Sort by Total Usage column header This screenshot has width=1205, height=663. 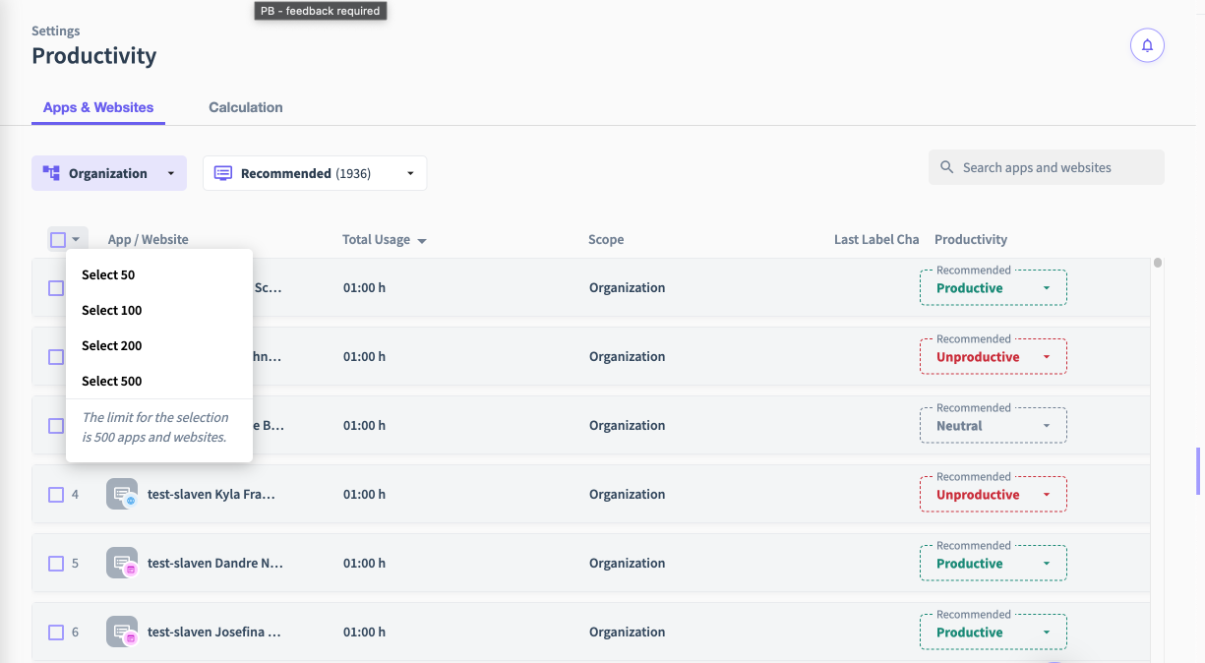pyautogui.click(x=377, y=239)
